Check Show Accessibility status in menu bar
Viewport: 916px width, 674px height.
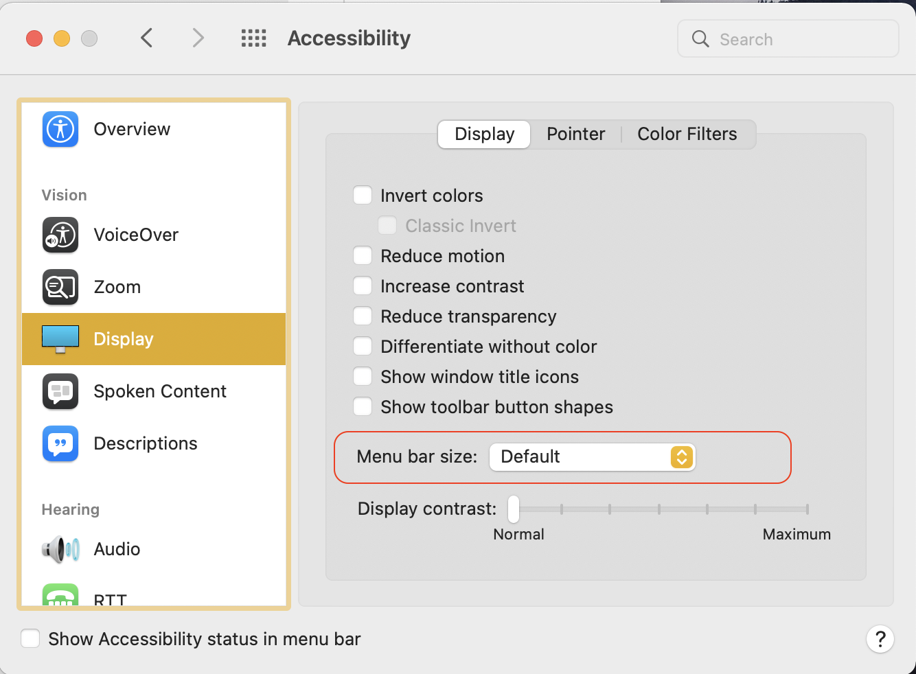point(30,639)
